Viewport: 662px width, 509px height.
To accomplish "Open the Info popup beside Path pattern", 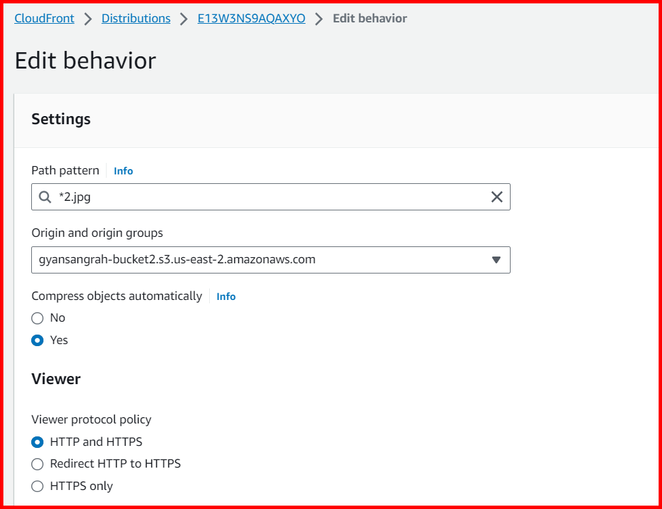I will coord(123,170).
